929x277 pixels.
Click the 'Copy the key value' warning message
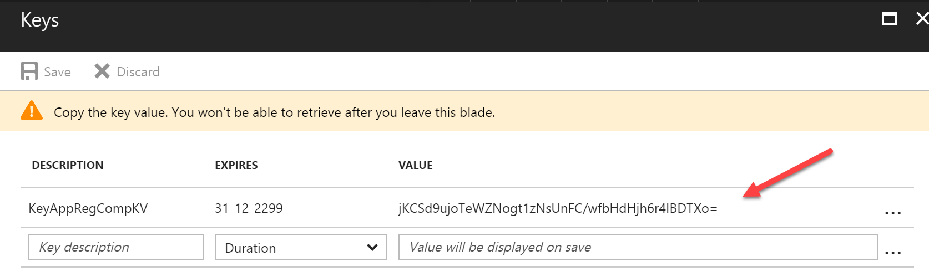274,112
